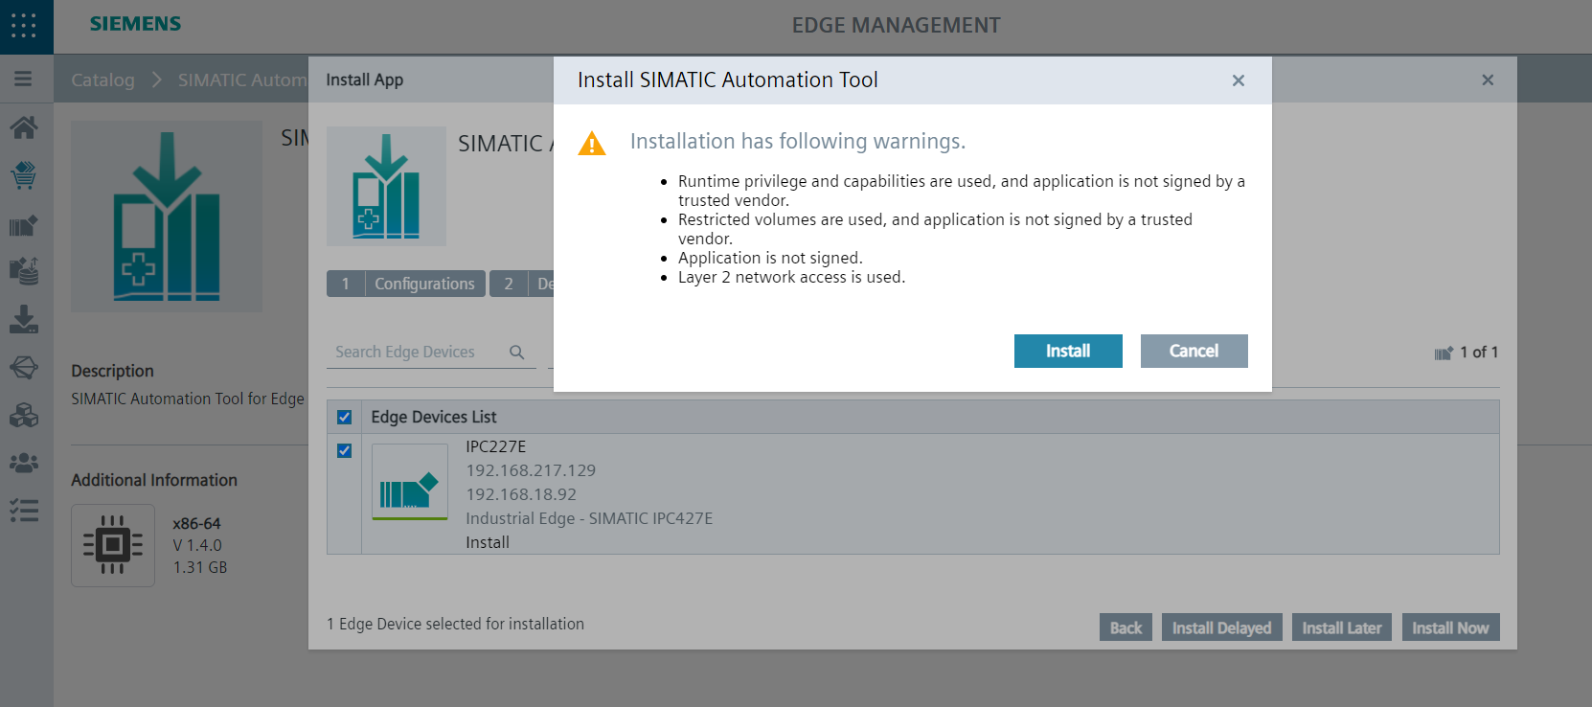Open the users group sidebar icon

24,463
